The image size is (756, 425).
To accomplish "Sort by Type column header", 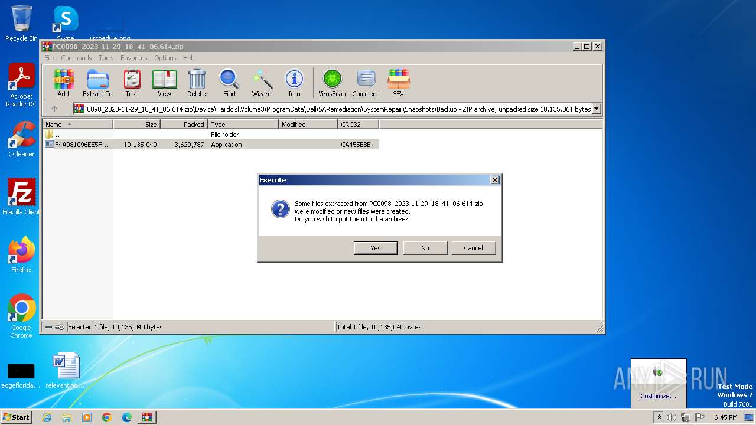I will [243, 125].
